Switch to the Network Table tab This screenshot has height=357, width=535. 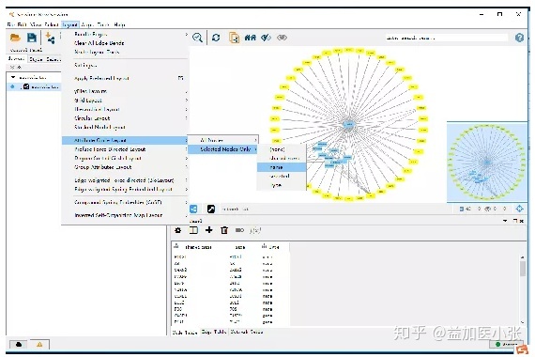coord(246,332)
